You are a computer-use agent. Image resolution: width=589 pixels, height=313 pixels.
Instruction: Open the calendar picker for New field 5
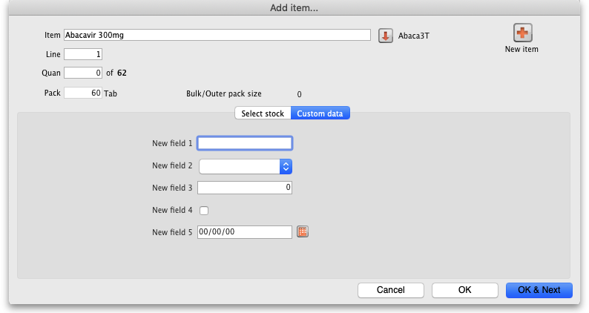point(303,232)
